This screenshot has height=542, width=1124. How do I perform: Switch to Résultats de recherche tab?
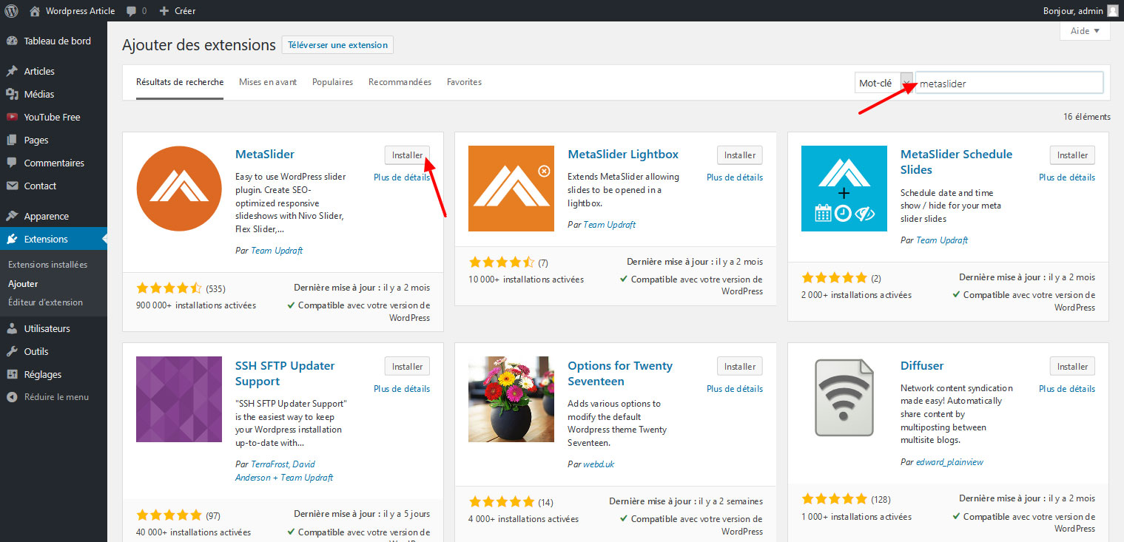coord(180,82)
